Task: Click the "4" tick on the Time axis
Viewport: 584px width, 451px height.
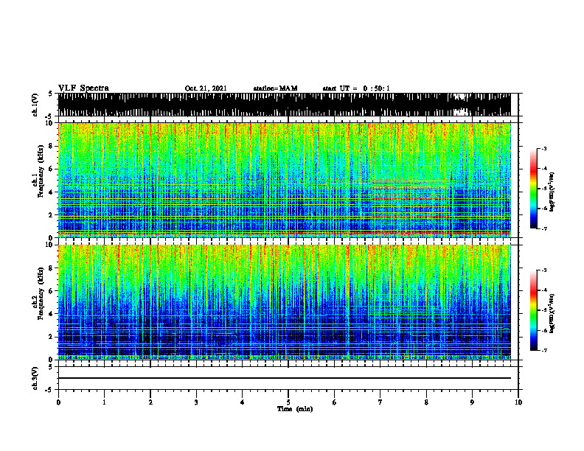Action: pos(243,402)
